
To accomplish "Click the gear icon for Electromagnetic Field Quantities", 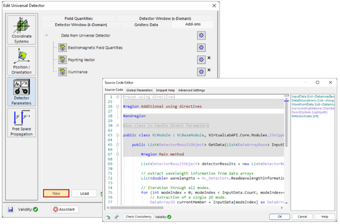I will point(201,47).
